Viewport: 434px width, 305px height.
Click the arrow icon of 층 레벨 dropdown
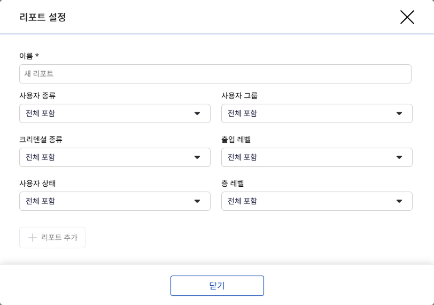[x=399, y=201]
